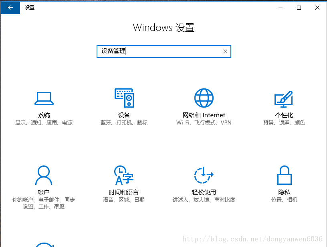
Task: Open the 时间和语言 clock icon
Action: [x=124, y=175]
